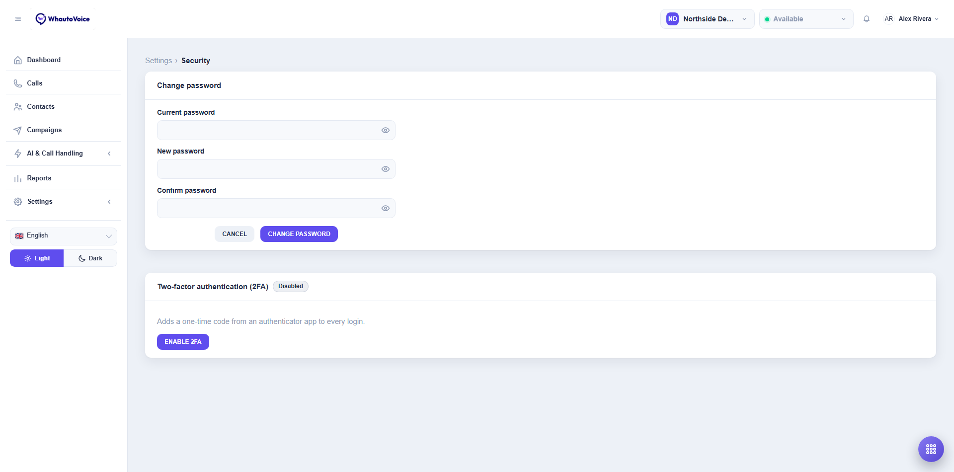Viewport: 954px width, 472px height.
Task: Open the Northside workspace dropdown
Action: (x=707, y=19)
